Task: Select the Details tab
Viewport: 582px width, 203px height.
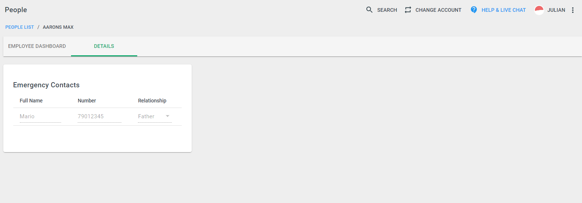Action: [x=104, y=46]
